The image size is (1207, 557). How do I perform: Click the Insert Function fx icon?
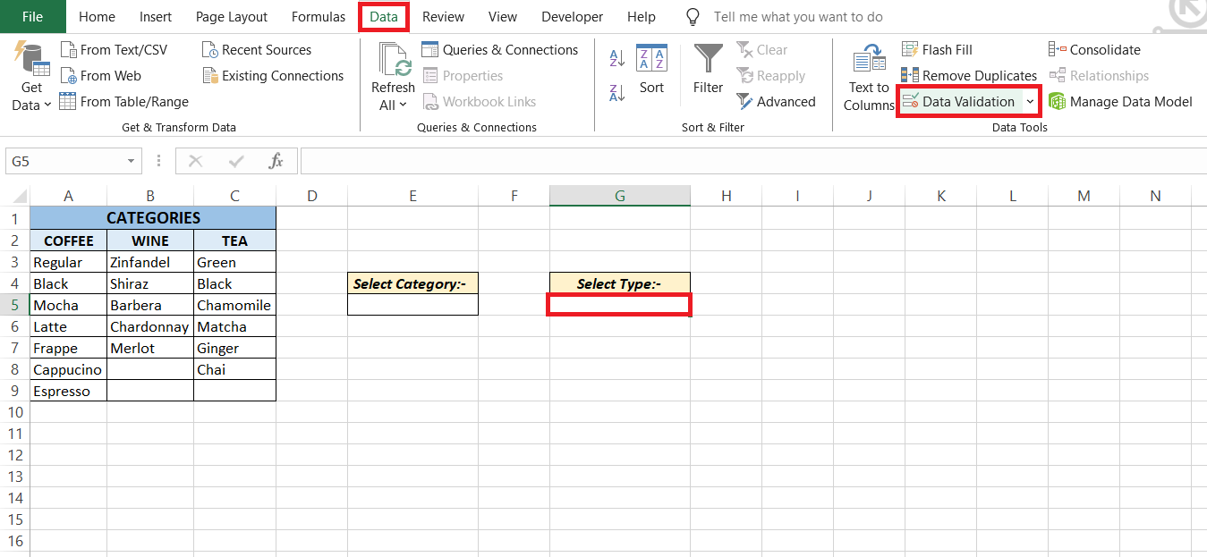pos(276,161)
